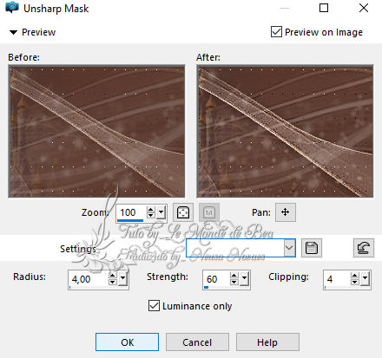The width and height of the screenshot is (382, 358).
Task: Confirm with the OK button
Action: coord(127,342)
